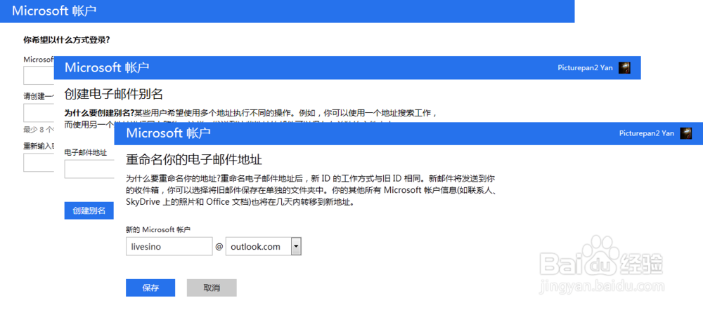Click the heading 创建电子邮件别名

coord(113,94)
